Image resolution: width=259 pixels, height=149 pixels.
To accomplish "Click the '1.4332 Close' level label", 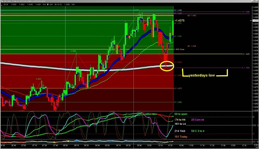I will pyautogui.click(x=179, y=50).
